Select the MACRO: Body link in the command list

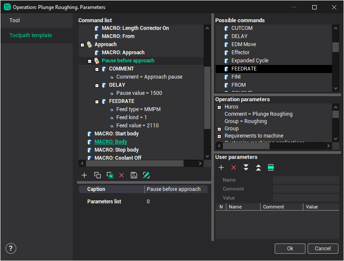coord(110,142)
